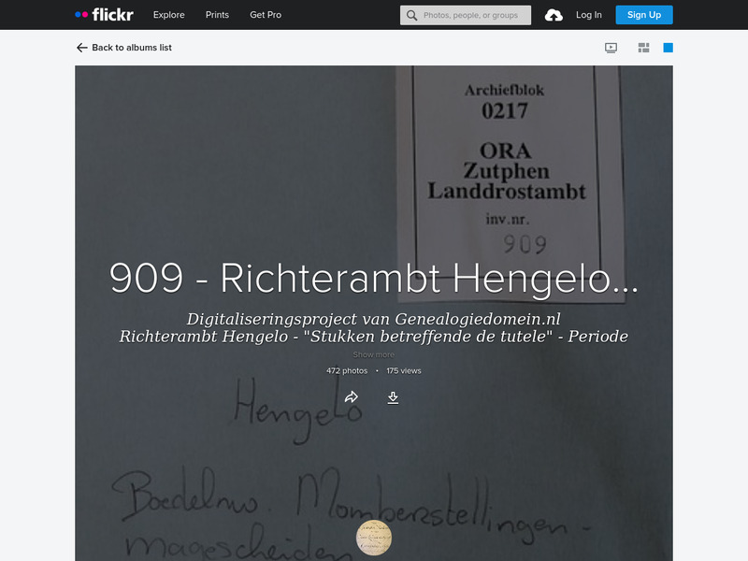Click Log In

pyautogui.click(x=590, y=14)
